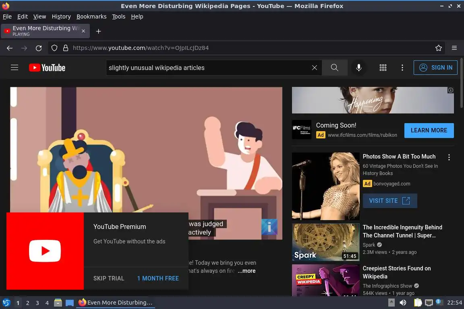Expand the description with ...more
The image size is (464, 309).
tap(246, 271)
